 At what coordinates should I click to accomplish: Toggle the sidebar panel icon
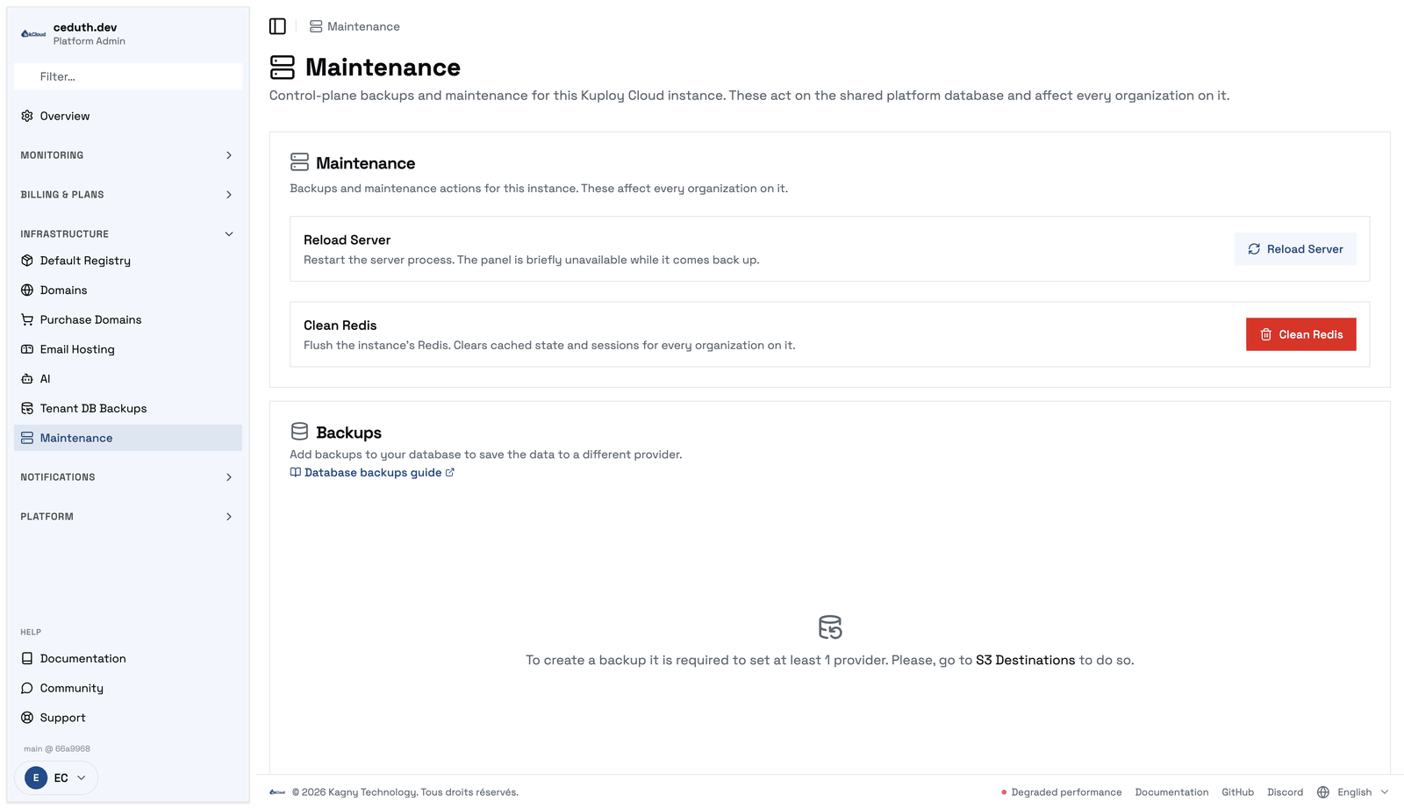tap(277, 26)
